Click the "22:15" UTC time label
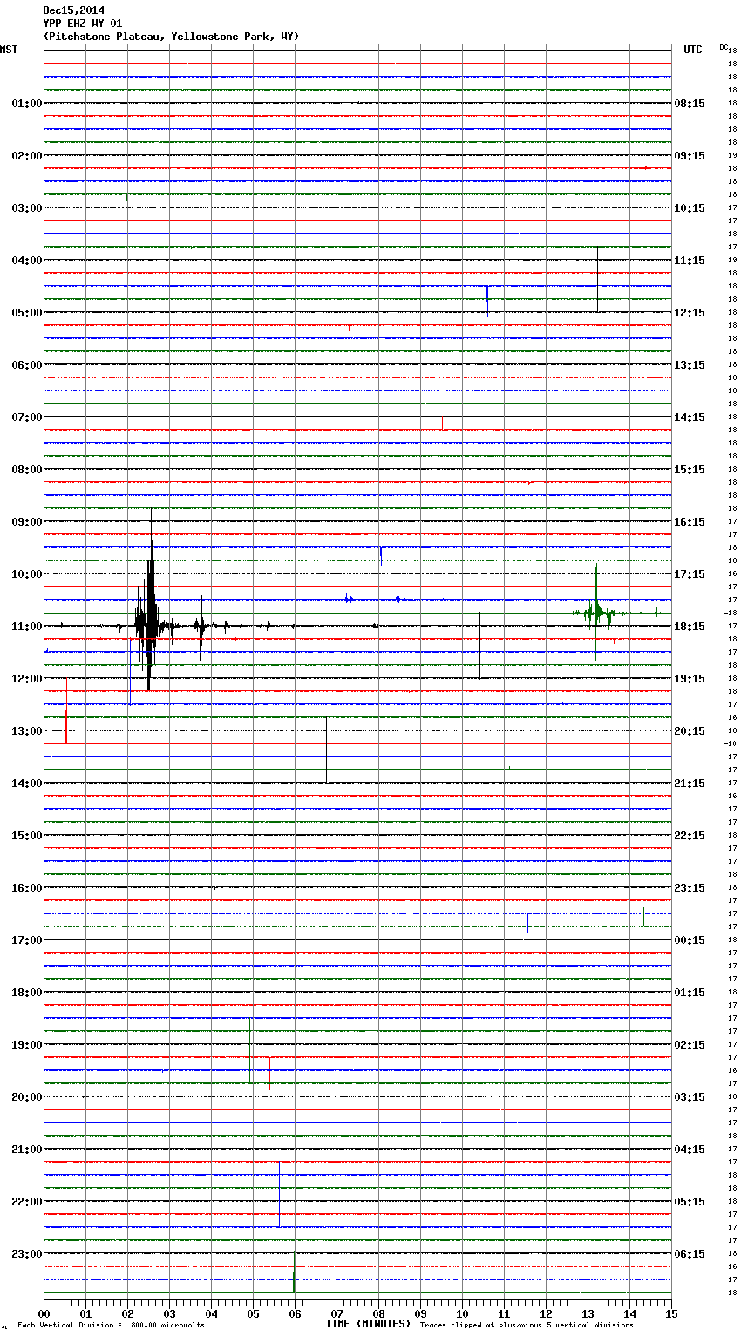 pos(690,836)
